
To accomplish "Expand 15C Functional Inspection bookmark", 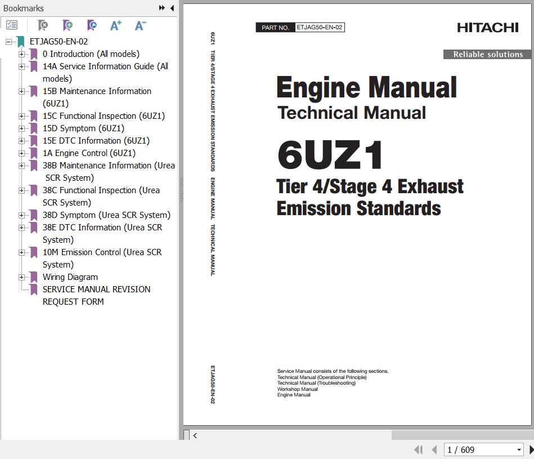I will pos(21,116).
